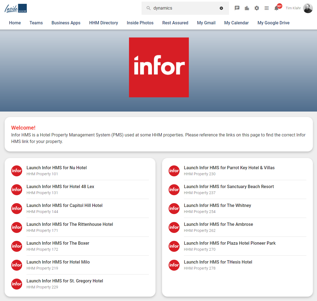The image size is (317, 301).
Task: Click the Infor icon beside The Ambrose
Action: coord(174,227)
